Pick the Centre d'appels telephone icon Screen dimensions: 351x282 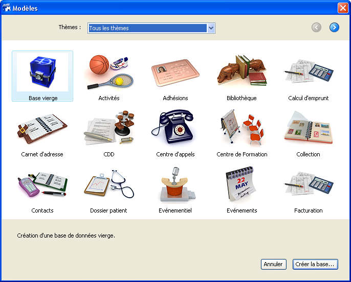click(175, 129)
